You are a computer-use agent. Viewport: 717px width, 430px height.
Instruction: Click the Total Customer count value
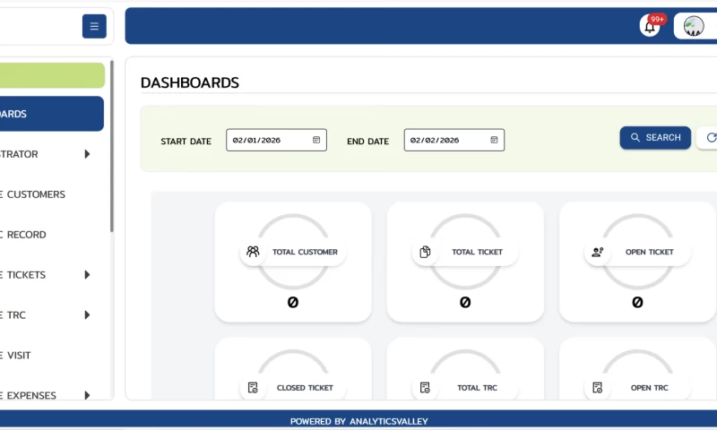(x=293, y=302)
